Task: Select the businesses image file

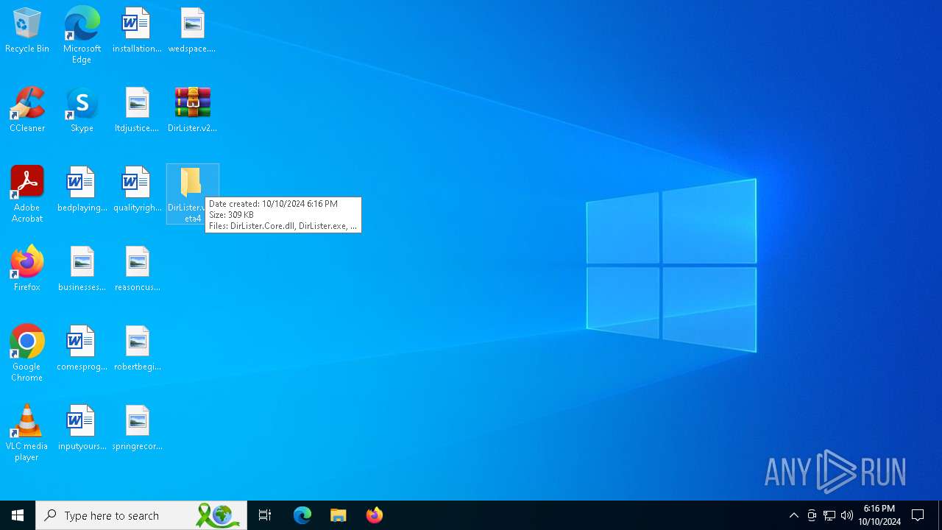Action: click(x=82, y=269)
